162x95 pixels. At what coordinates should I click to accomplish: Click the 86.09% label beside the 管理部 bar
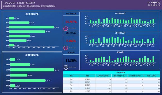click(32, 65)
